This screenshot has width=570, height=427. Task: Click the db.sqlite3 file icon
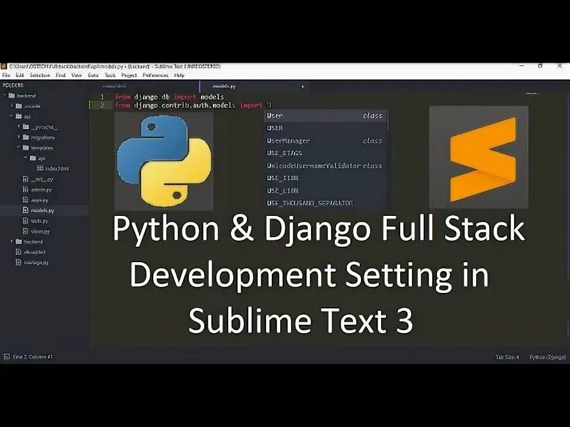(x=18, y=251)
